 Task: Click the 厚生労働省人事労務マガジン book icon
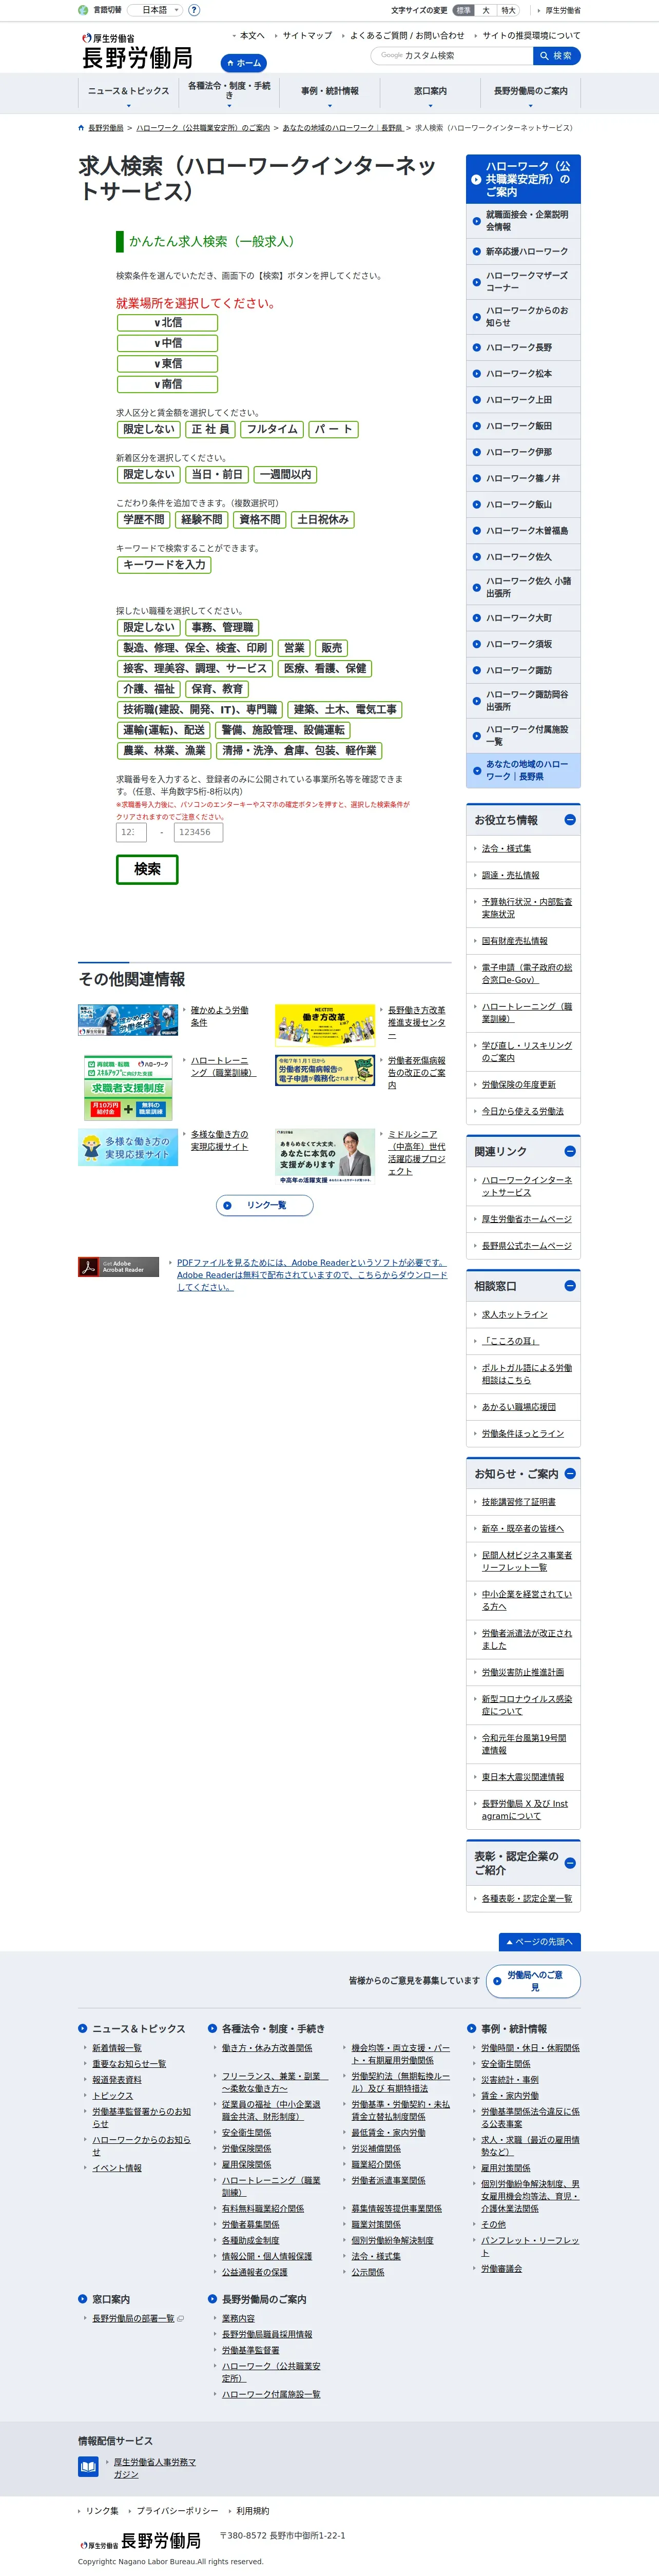coord(88,2467)
